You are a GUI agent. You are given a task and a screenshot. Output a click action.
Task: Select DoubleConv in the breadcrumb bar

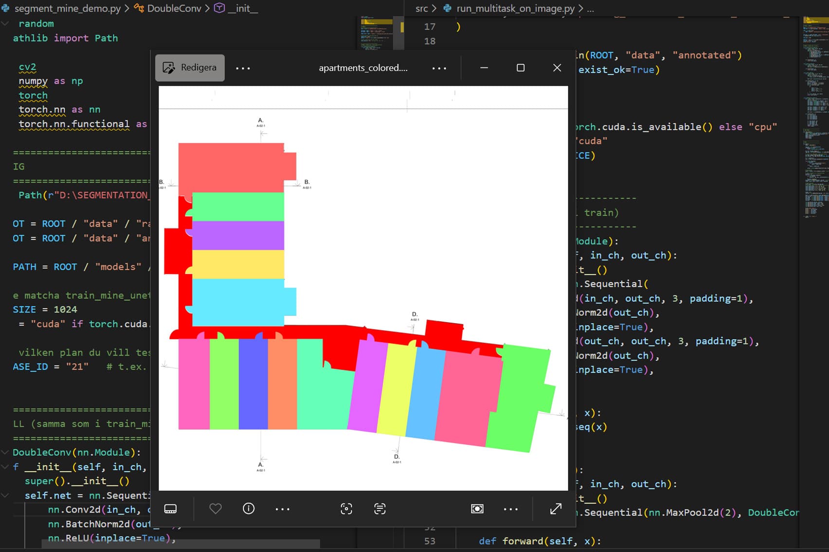tap(174, 8)
